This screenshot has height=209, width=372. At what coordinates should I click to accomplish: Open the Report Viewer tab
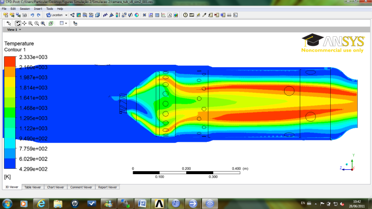pyautogui.click(x=107, y=187)
